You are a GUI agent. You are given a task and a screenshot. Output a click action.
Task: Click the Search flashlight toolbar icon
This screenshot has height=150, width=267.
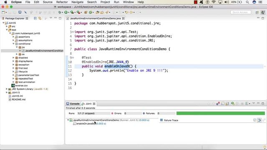(107, 12)
